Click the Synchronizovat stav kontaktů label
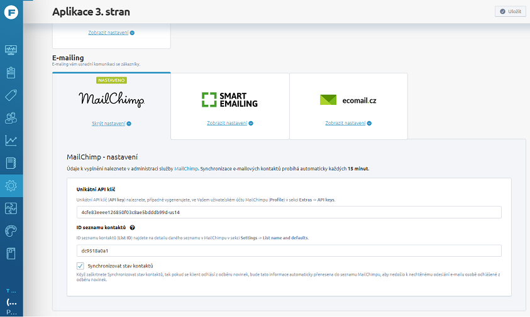This screenshot has width=530, height=317. [x=120, y=266]
